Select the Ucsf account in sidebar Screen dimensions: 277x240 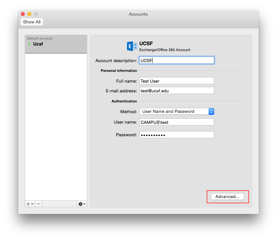point(56,44)
